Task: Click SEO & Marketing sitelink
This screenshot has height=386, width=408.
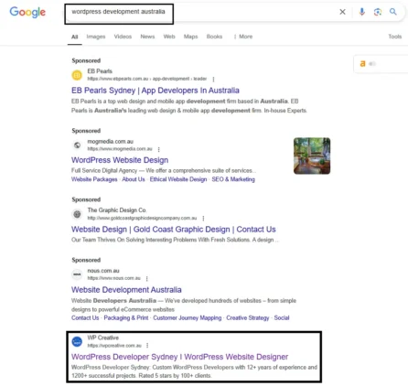Action: (x=233, y=179)
